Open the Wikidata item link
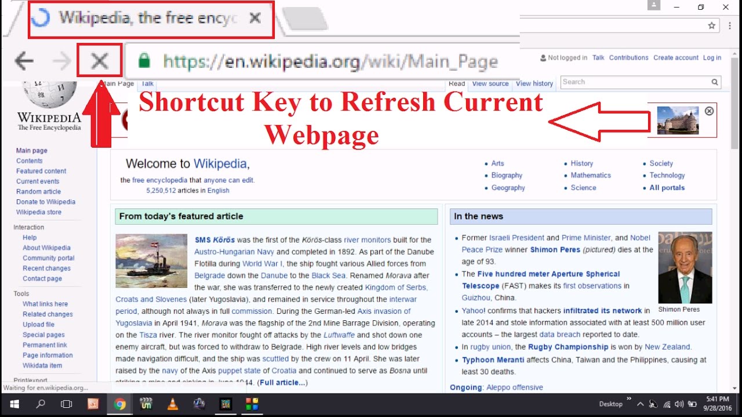The height and width of the screenshot is (417, 742). click(x=42, y=366)
